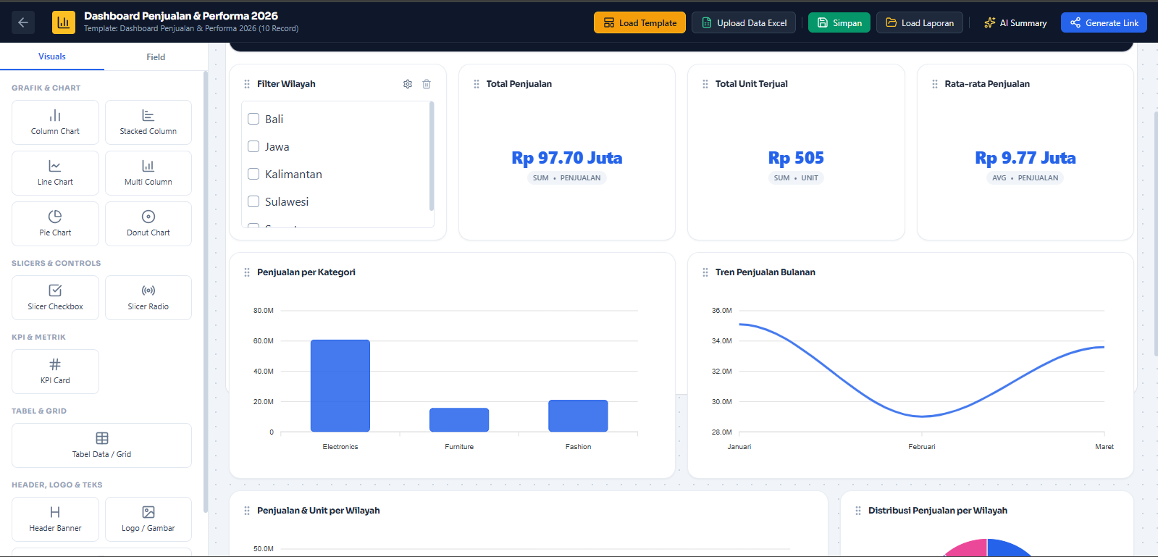Click the Load Template button
Screen dimensions: 1158x557
tap(639, 22)
